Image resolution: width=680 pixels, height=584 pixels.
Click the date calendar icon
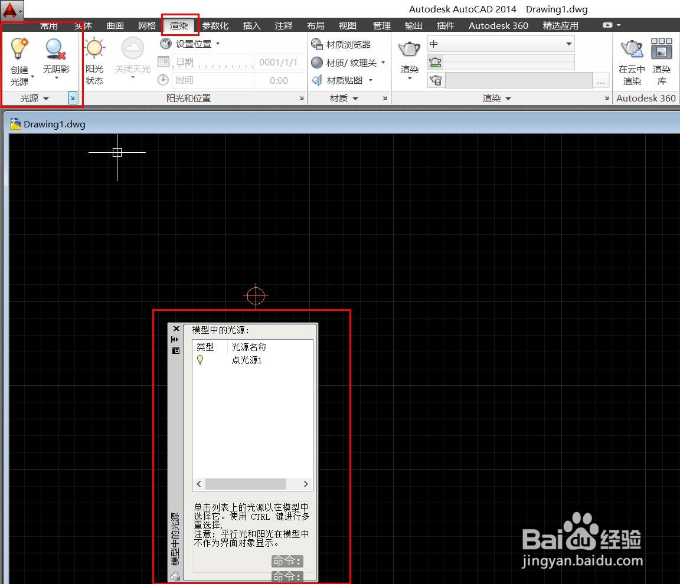click(163, 62)
